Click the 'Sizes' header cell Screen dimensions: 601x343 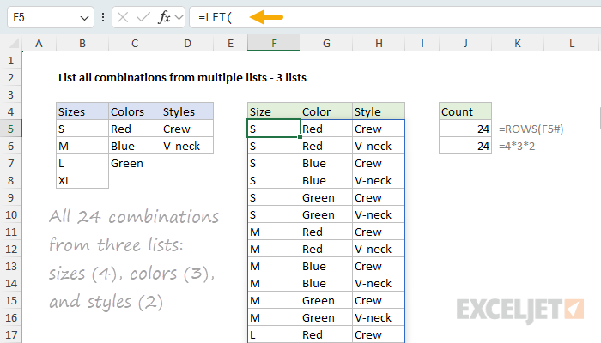point(82,111)
